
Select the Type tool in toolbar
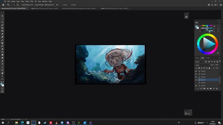(x=2, y=64)
